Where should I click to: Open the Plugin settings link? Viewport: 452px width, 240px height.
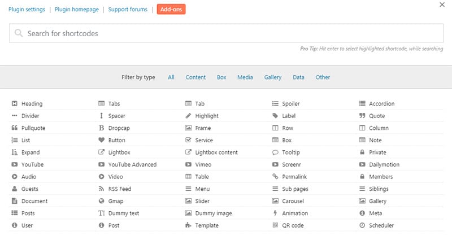point(27,10)
